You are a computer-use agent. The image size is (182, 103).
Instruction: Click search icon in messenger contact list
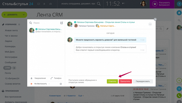pos(30,23)
